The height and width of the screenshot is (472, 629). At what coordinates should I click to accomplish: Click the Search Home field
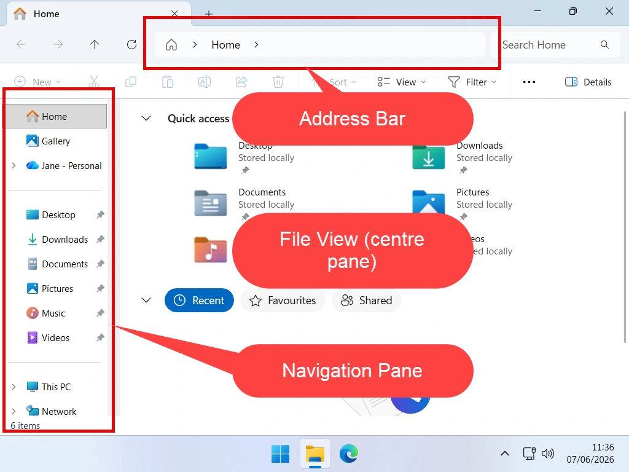pos(555,44)
